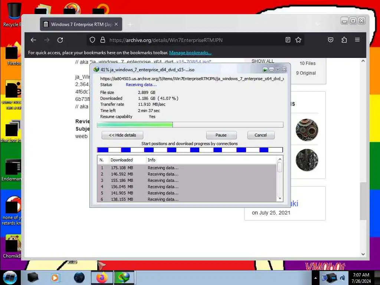Screen dimensions: 380x285
Task: Switch to Firefox in the taskbar
Action: click(102, 278)
